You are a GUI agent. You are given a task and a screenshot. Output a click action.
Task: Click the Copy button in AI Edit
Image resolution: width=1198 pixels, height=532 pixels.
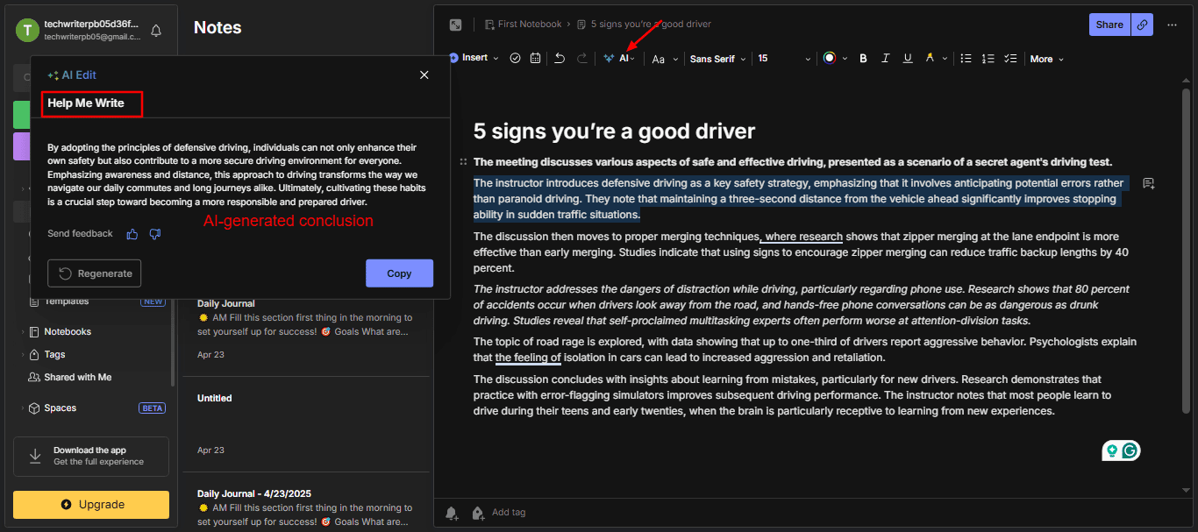click(x=399, y=273)
